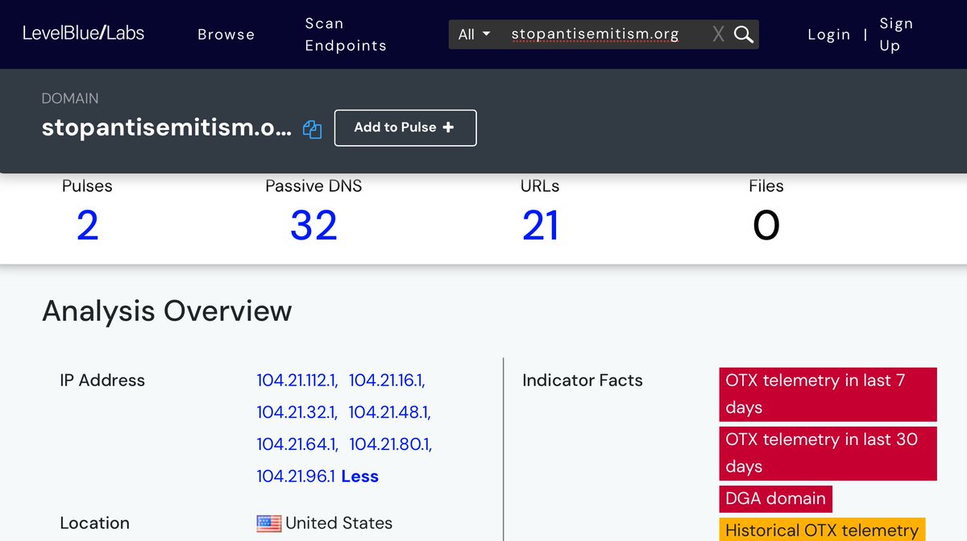View the 32 Passive DNS records

313,225
